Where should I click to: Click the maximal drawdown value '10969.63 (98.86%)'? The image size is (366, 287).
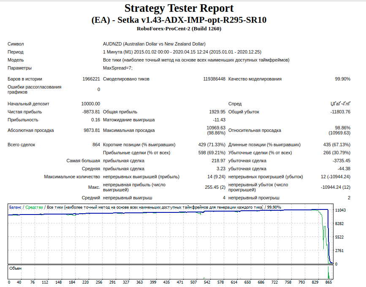click(x=216, y=131)
